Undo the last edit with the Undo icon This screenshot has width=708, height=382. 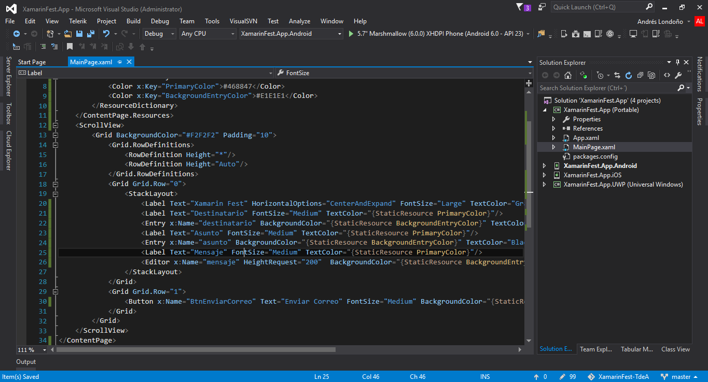(x=106, y=34)
